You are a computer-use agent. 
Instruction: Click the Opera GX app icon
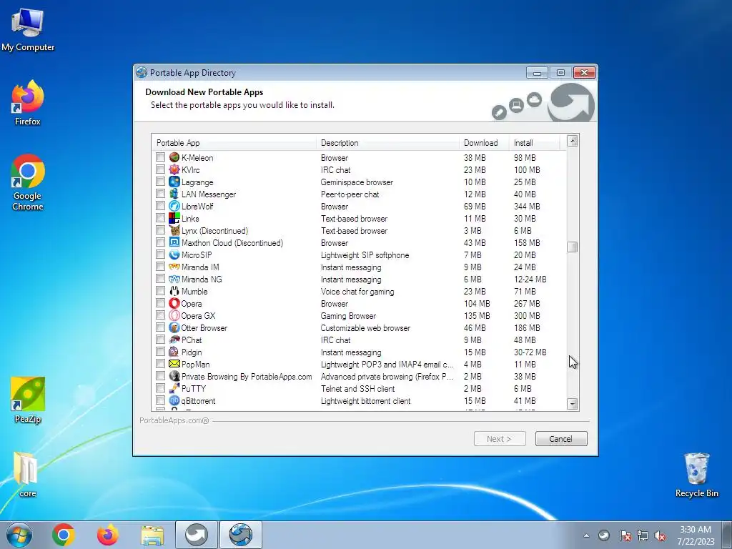click(x=174, y=315)
